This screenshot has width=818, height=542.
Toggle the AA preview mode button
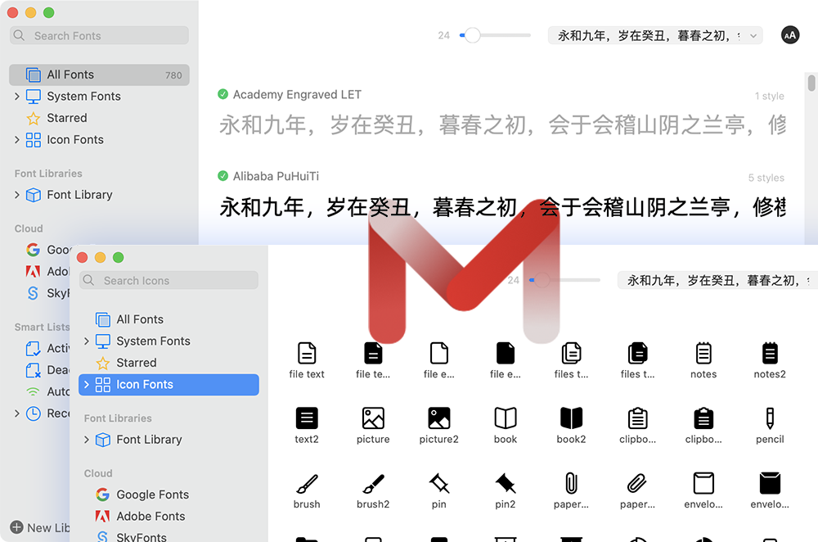790,35
